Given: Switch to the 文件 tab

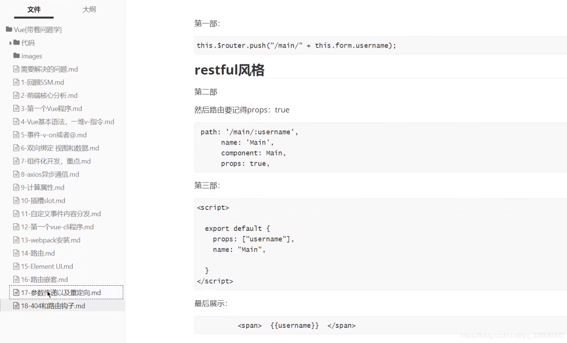Looking at the screenshot, I should (x=34, y=9).
